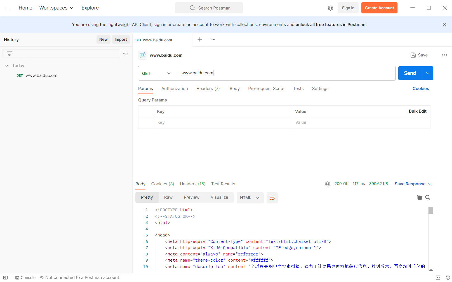Expand Save Response options
This screenshot has width=452, height=282.
click(430, 184)
